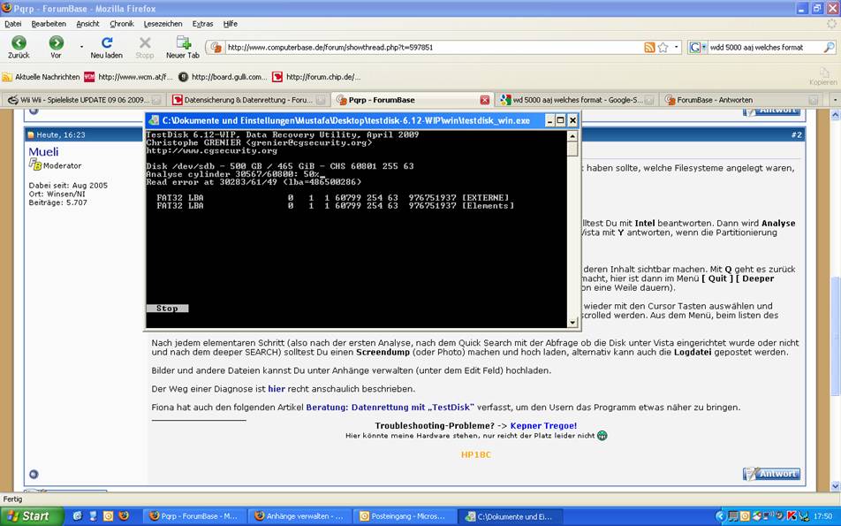The width and height of the screenshot is (841, 526).
Task: Launch Firefox from quick launch bar
Action: coord(124,515)
